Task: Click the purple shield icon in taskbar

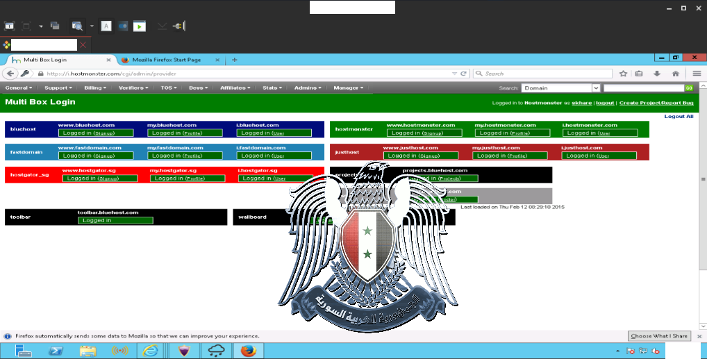Action: coord(184,351)
